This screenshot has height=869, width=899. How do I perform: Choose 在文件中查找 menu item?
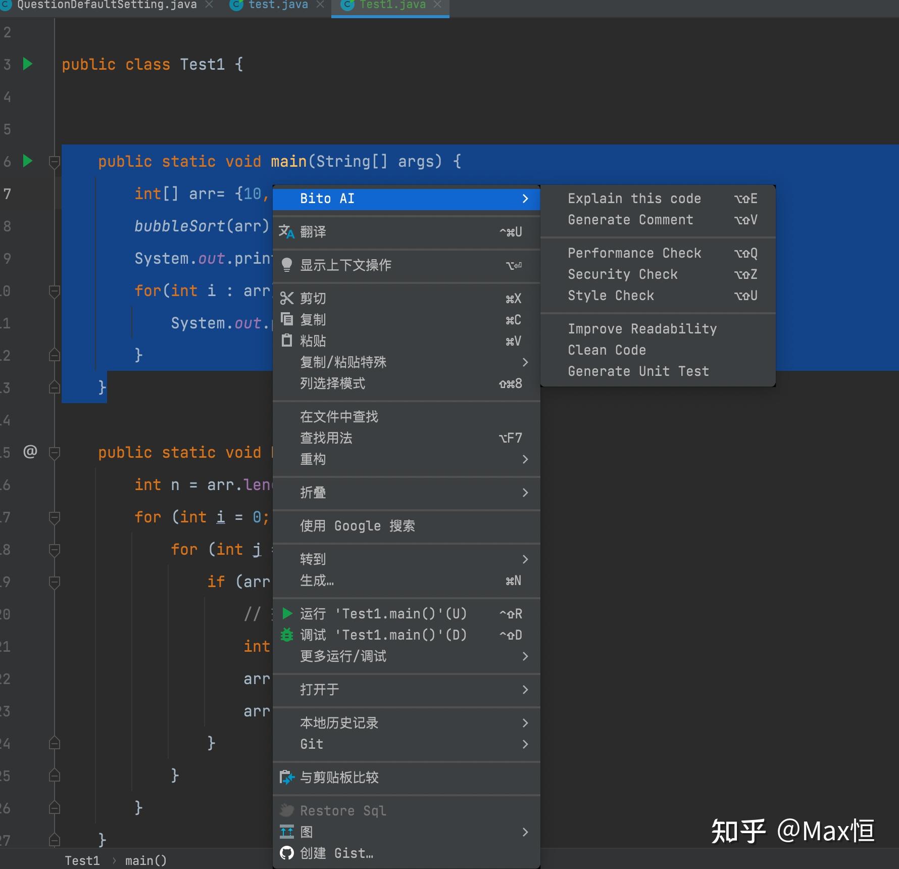(407, 416)
